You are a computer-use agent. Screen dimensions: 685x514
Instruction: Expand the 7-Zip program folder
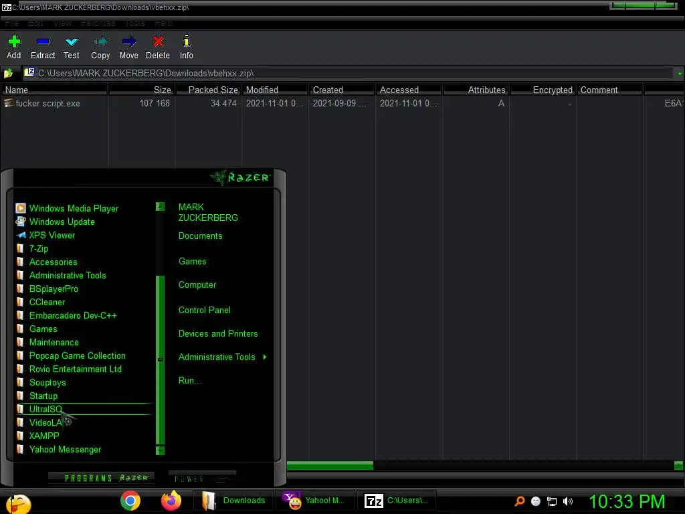click(32, 249)
